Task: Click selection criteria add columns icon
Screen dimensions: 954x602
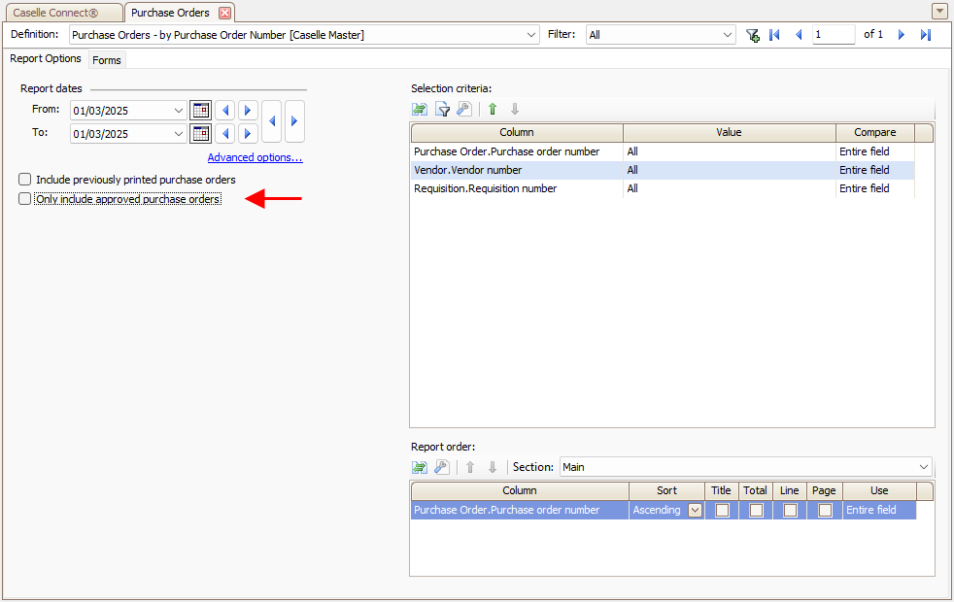Action: point(420,110)
